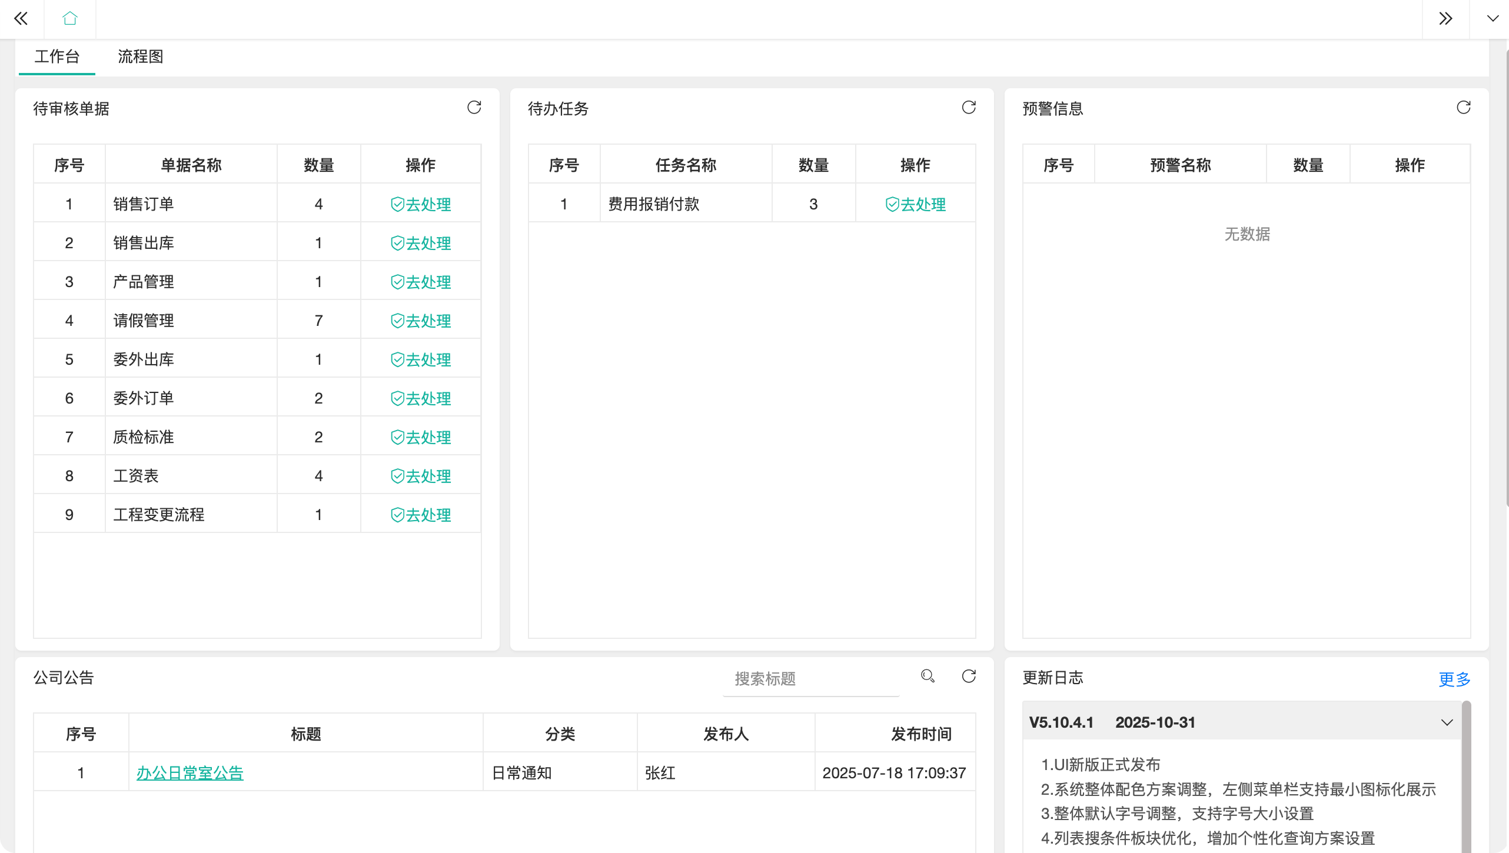Click 去处理 for 费用报销付款 task
Screen dimensions: 1509x853
click(915, 205)
